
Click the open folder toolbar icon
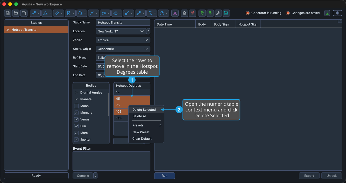tap(16, 13)
